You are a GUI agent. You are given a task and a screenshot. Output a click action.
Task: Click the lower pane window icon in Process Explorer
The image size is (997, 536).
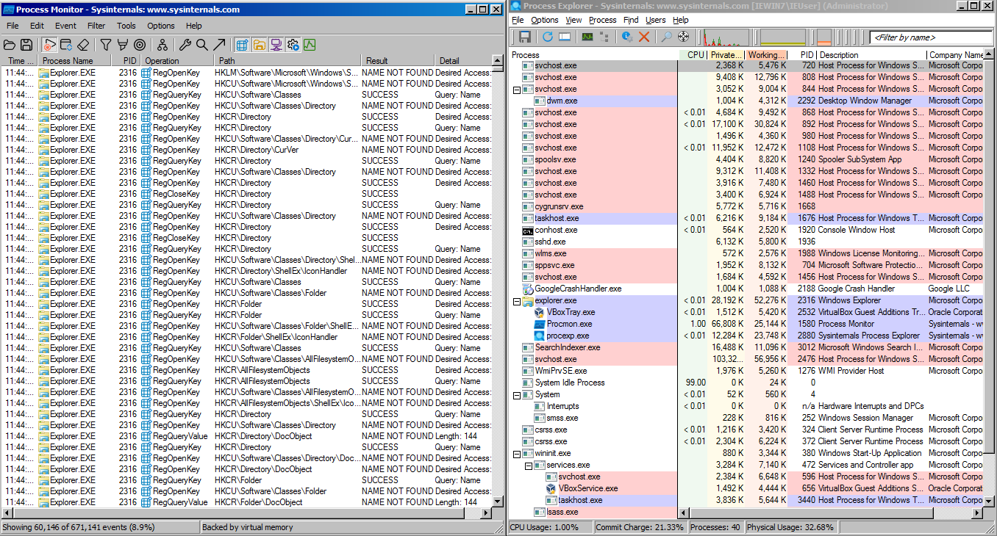tap(565, 36)
